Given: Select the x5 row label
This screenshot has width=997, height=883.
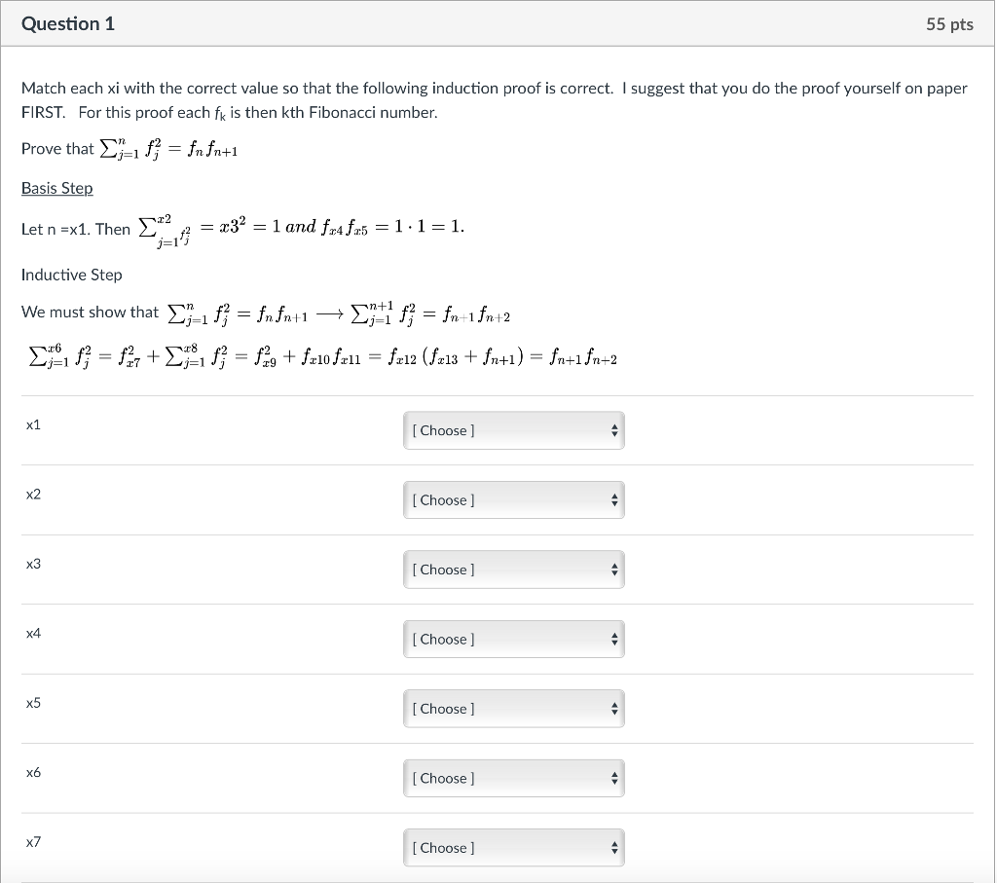Looking at the screenshot, I should (x=34, y=703).
